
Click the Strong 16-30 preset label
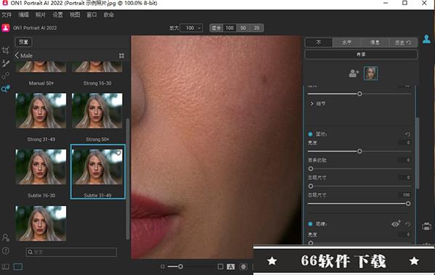point(97,83)
